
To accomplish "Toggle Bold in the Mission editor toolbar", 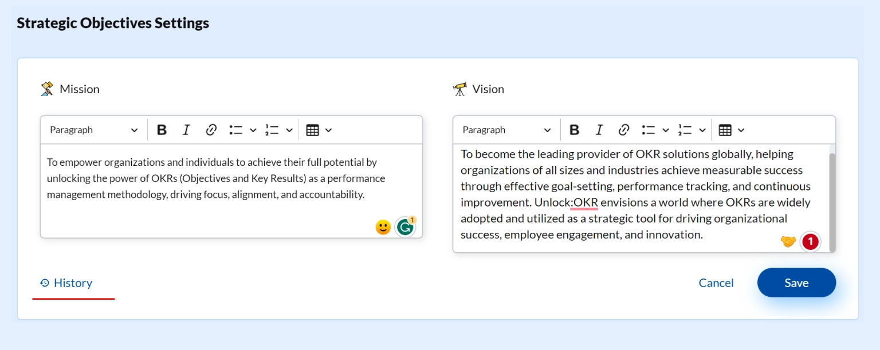I will 162,130.
